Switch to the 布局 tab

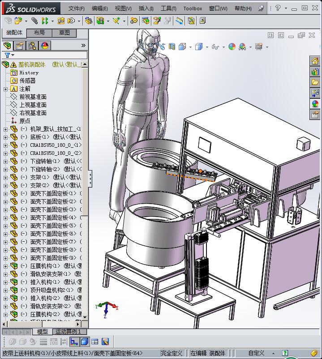click(x=39, y=33)
